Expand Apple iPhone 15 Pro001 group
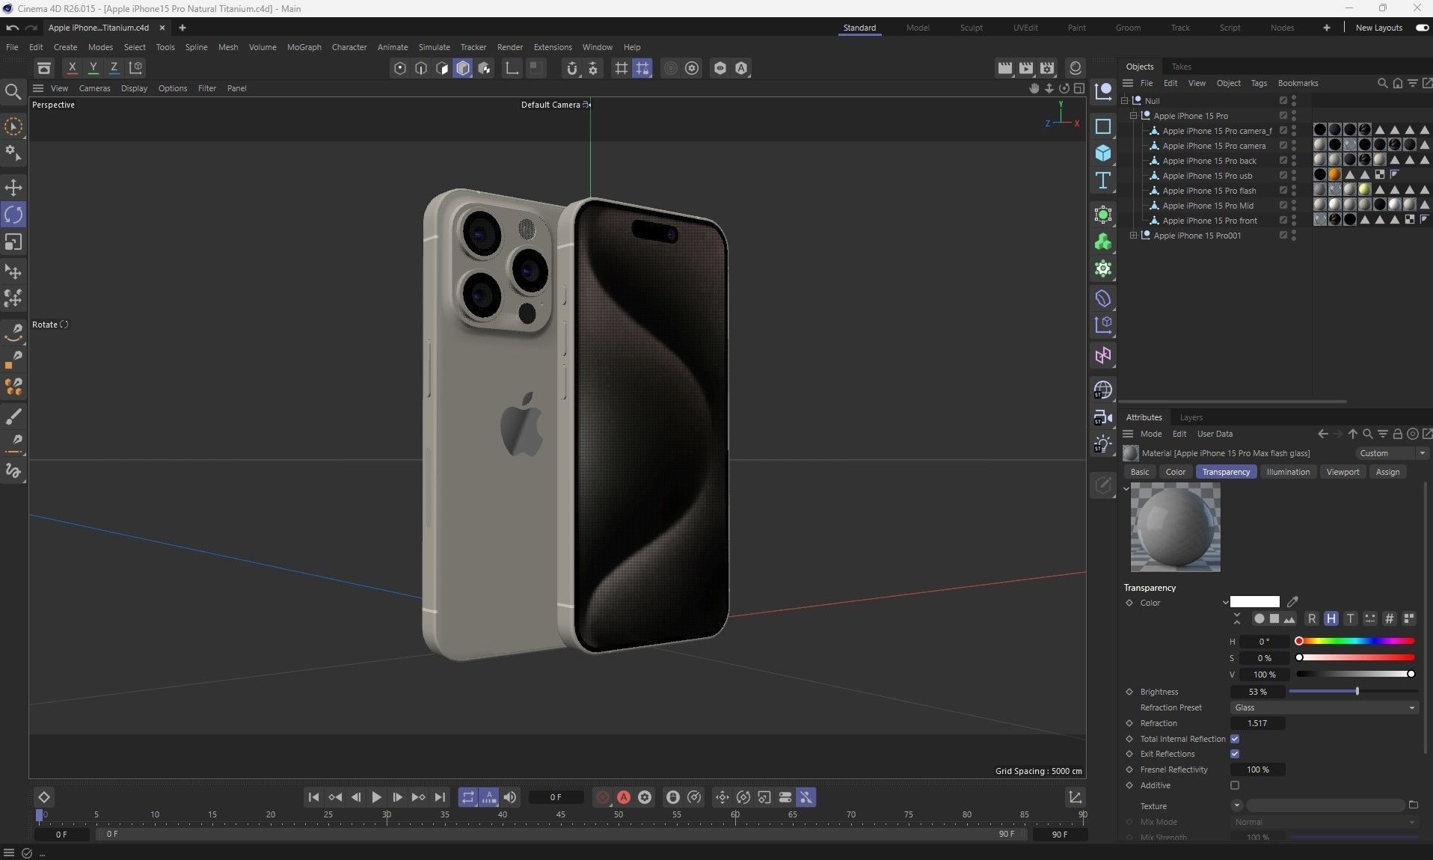Viewport: 1433px width, 860px height. pos(1133,236)
